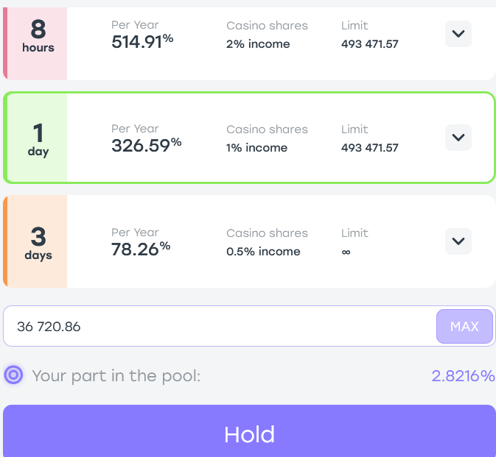Select the 8 hours holding period

pos(38,36)
